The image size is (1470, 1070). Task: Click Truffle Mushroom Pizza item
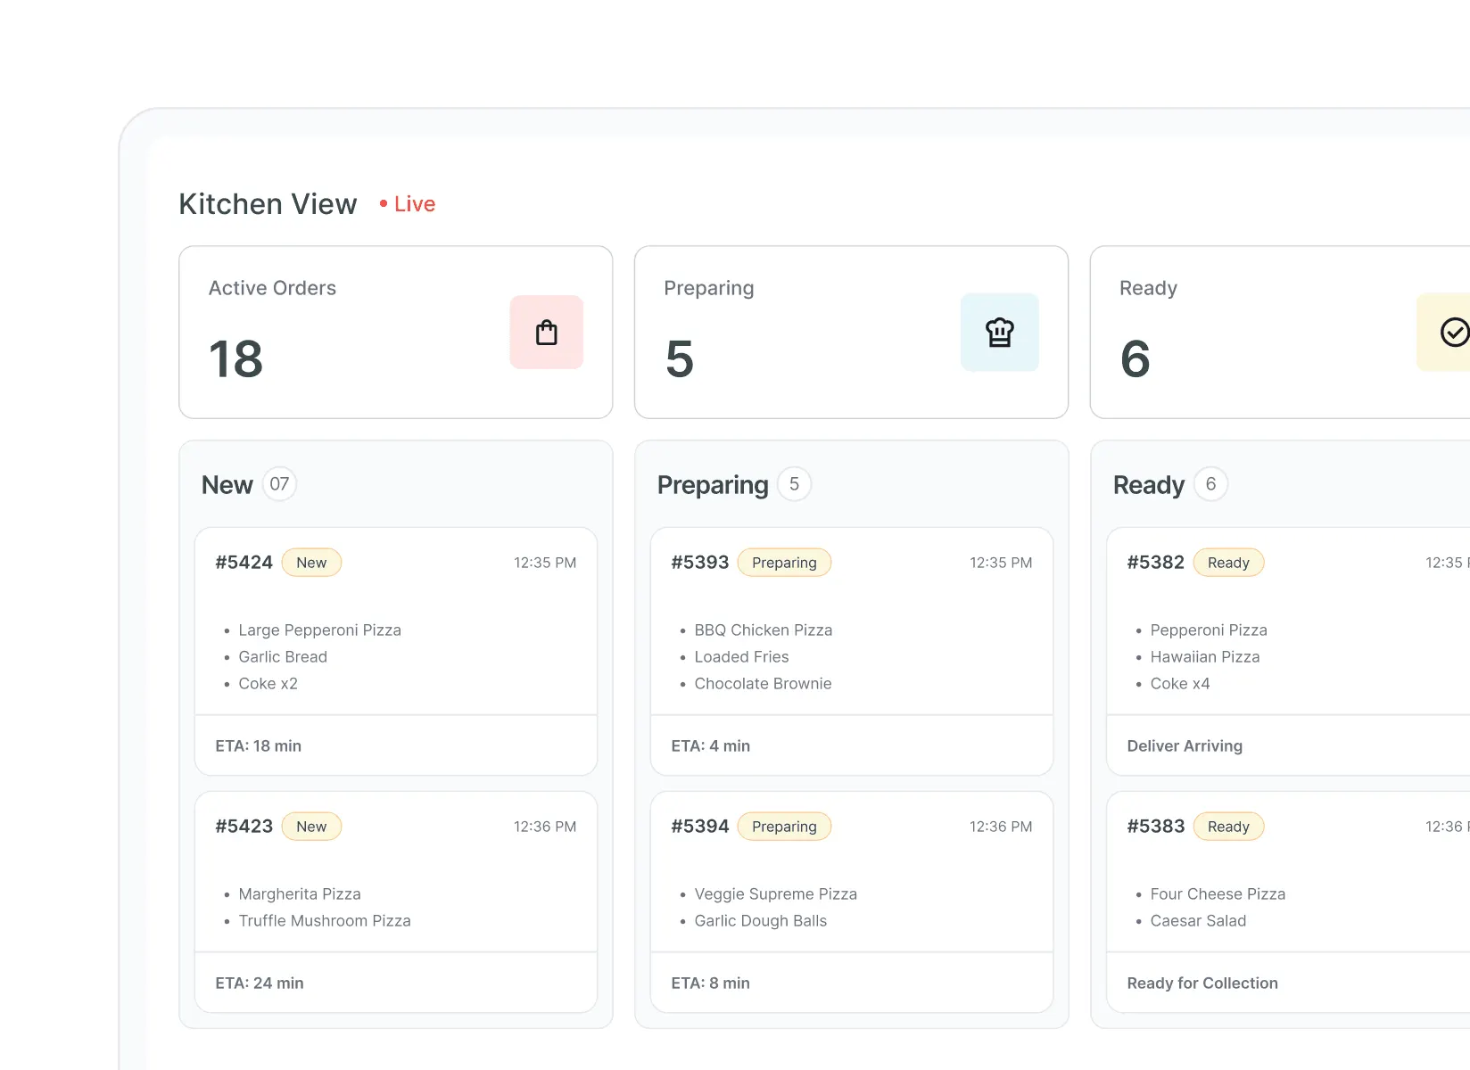tap(325, 921)
